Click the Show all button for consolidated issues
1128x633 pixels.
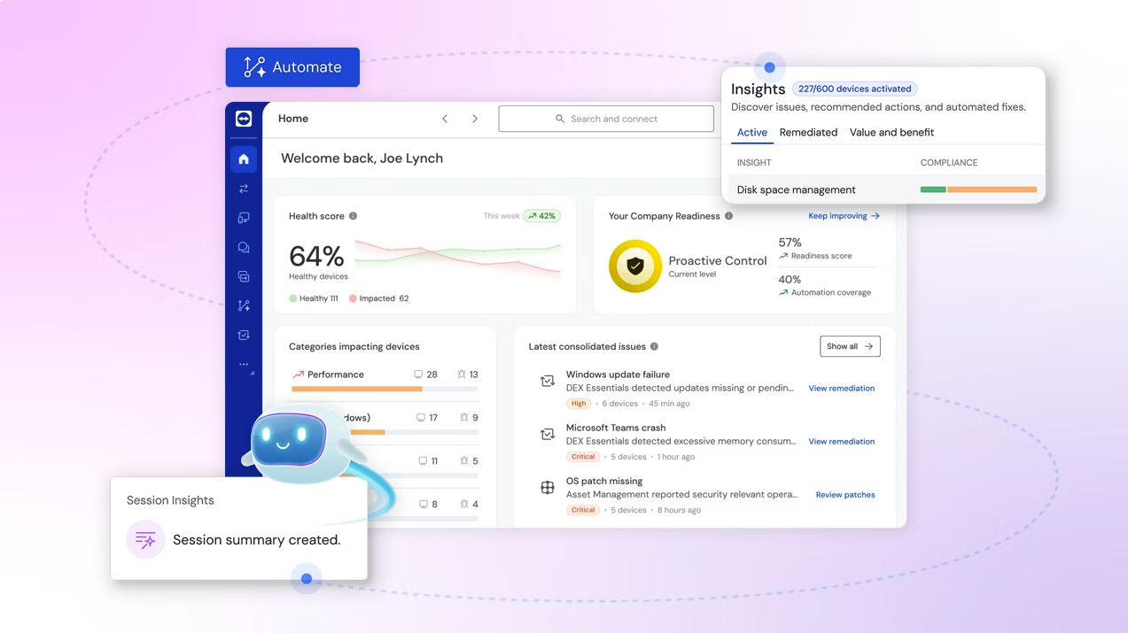[x=849, y=346]
